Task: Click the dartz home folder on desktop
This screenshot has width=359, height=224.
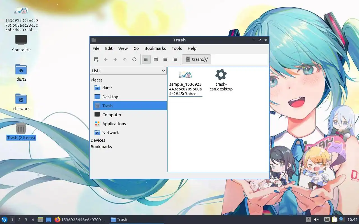Action: click(21, 72)
